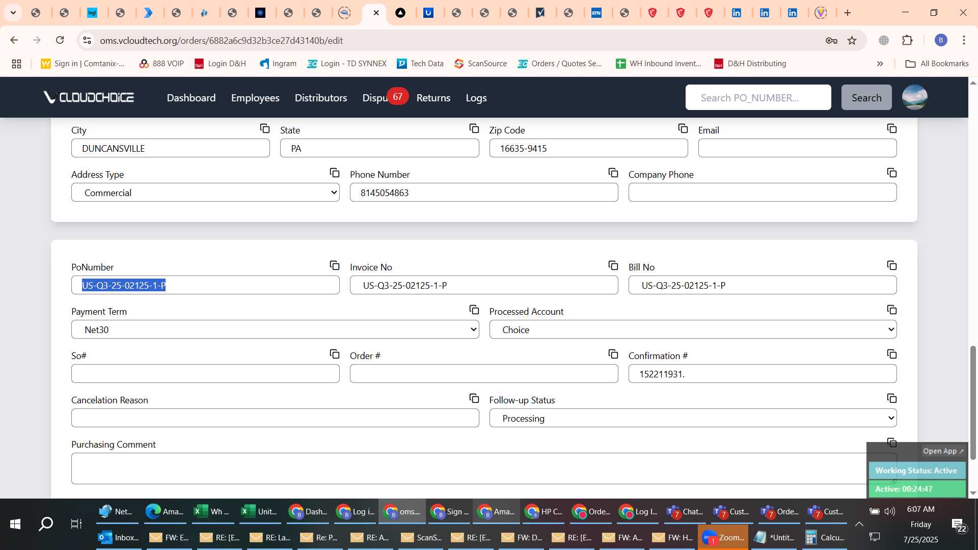Copy the Email field value
The width and height of the screenshot is (978, 550).
click(892, 128)
